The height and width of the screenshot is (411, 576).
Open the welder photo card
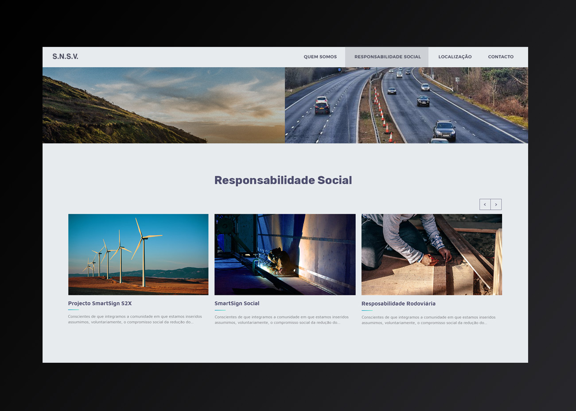coord(285,254)
